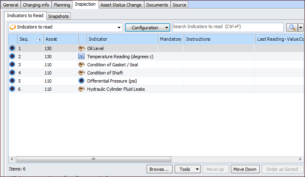Screen dimensions: 305x177
Task: Click the Move Down button
Action: (245, 169)
